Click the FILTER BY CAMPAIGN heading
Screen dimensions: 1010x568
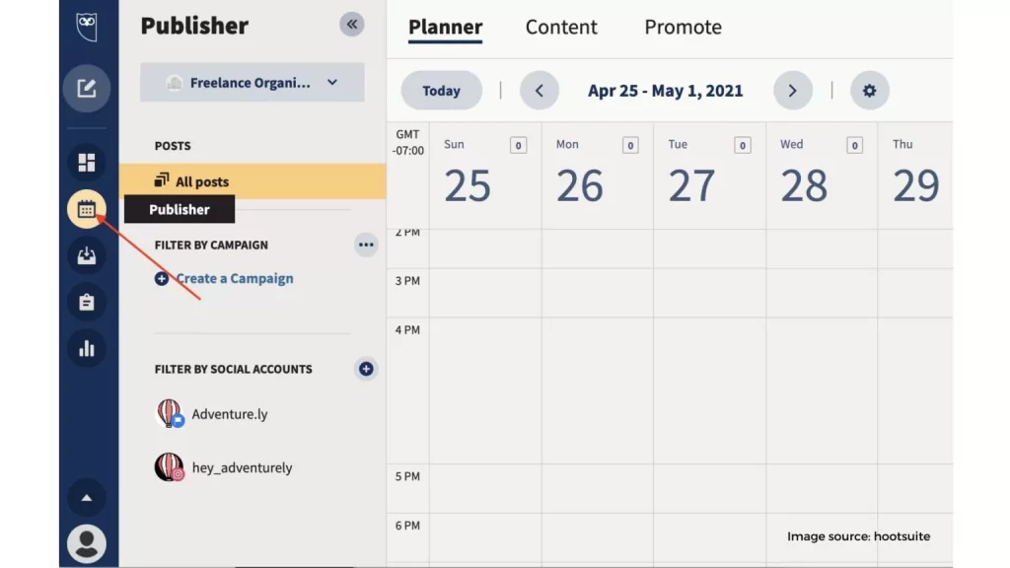click(211, 245)
